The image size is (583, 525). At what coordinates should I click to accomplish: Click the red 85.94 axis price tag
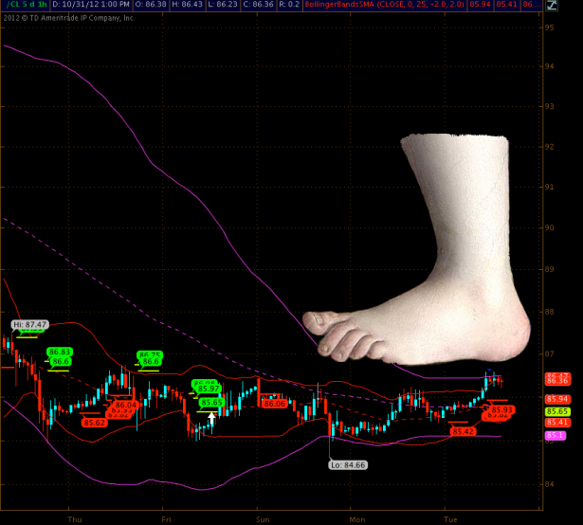click(x=556, y=400)
